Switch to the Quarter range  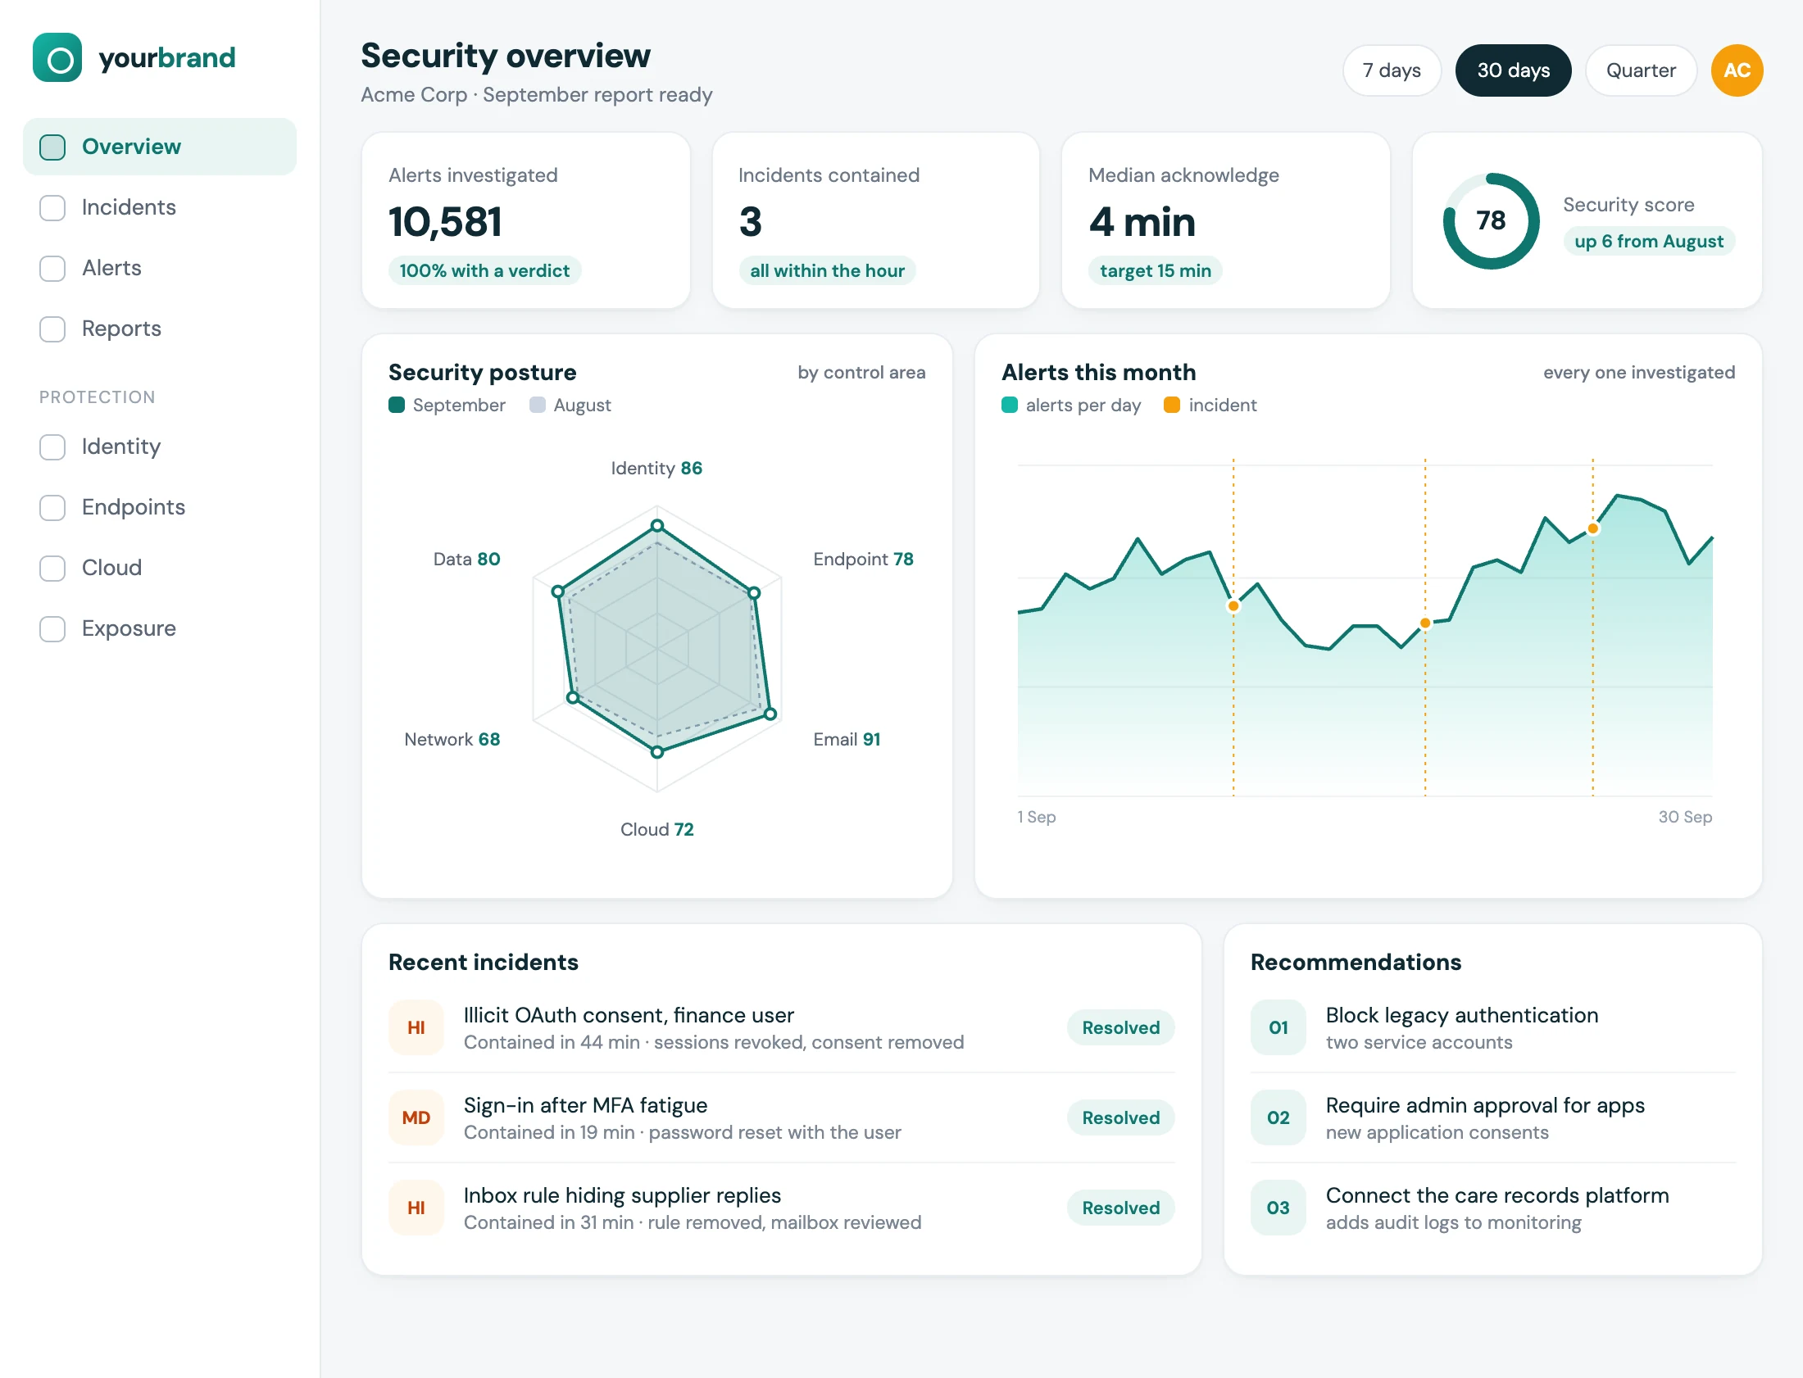(1640, 70)
